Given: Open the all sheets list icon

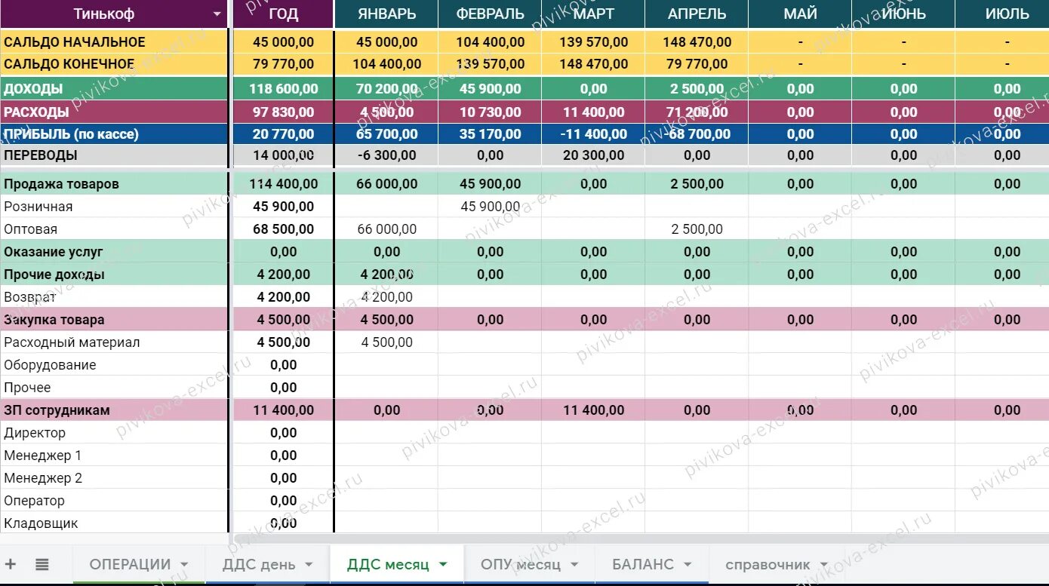Looking at the screenshot, I should 42,564.
